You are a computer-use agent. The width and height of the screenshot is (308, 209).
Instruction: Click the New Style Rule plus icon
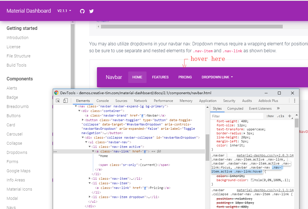click(x=290, y=116)
